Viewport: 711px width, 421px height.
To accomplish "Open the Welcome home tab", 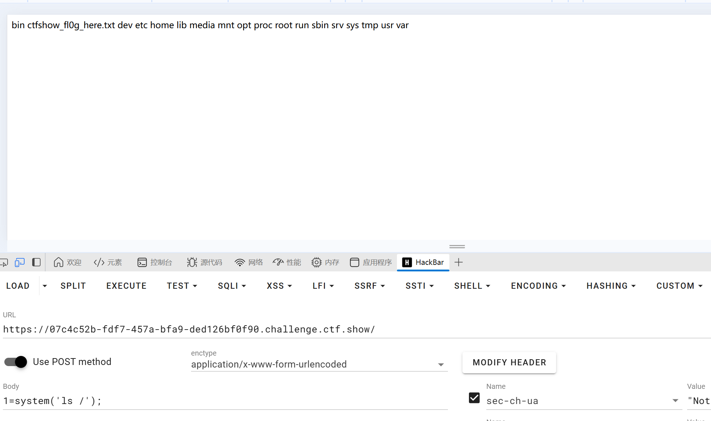I will click(x=67, y=262).
